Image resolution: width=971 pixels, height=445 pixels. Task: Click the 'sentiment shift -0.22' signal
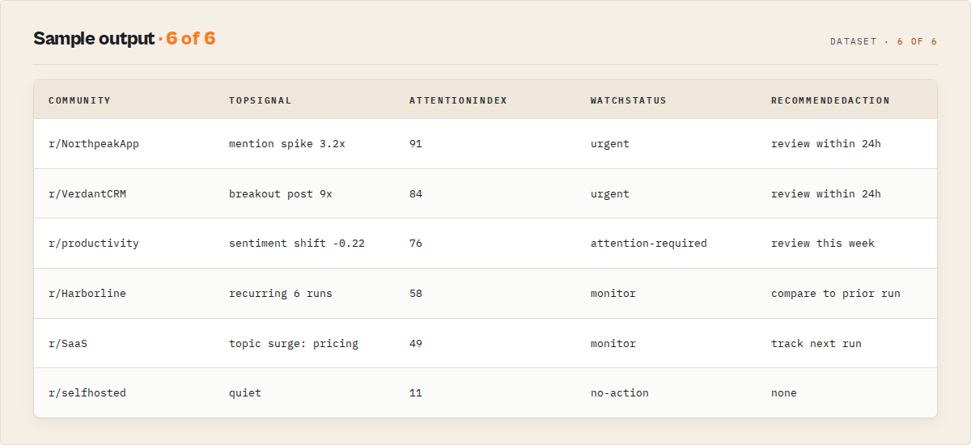tap(297, 244)
